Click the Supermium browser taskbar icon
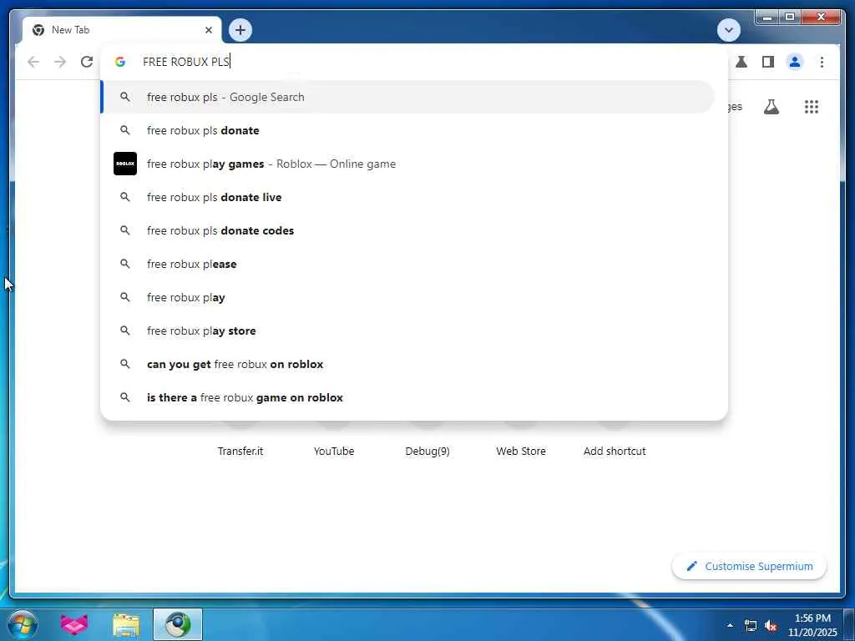The width and height of the screenshot is (855, 641). (x=178, y=624)
